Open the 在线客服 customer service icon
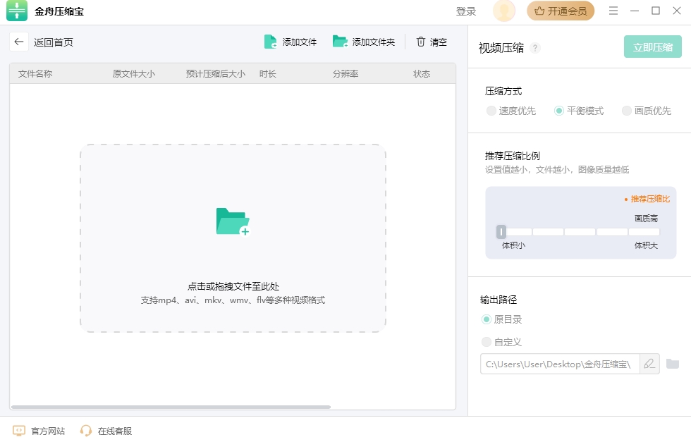Screen dimensions: 691x442 click(x=86, y=431)
